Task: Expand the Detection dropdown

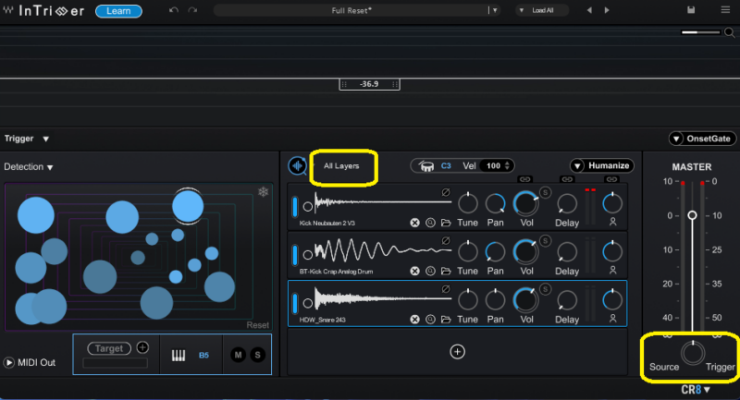Action: [x=28, y=167]
